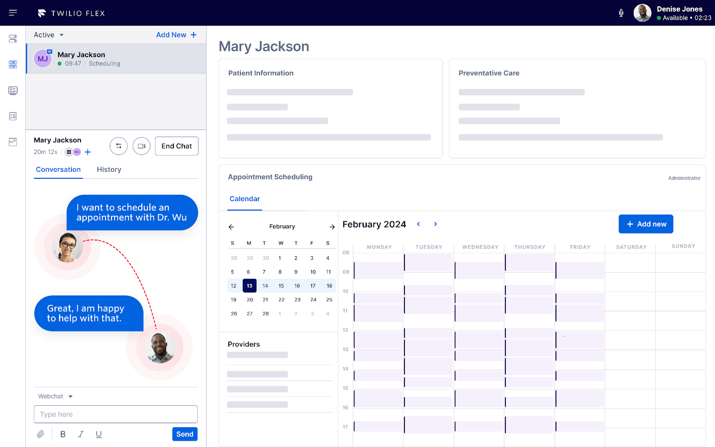Click the Add new appointment button
This screenshot has width=715, height=447.
pyautogui.click(x=646, y=224)
